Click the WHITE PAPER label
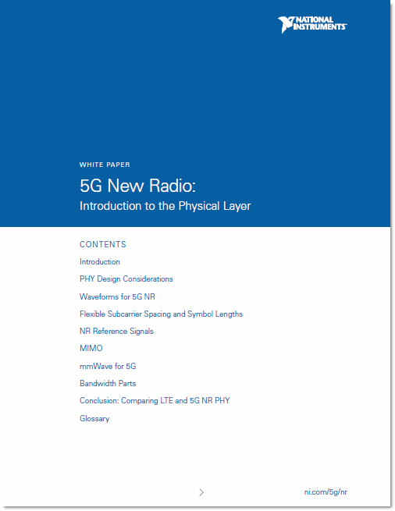This screenshot has width=395, height=511. pyautogui.click(x=105, y=165)
